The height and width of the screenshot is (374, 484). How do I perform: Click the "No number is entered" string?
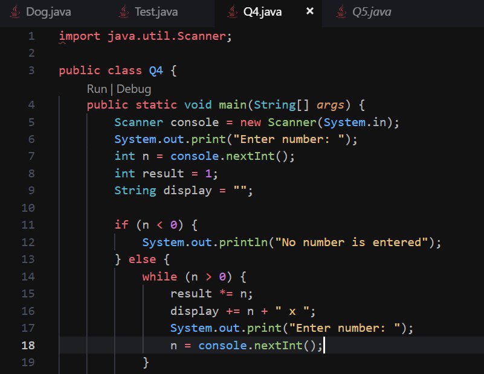point(351,242)
